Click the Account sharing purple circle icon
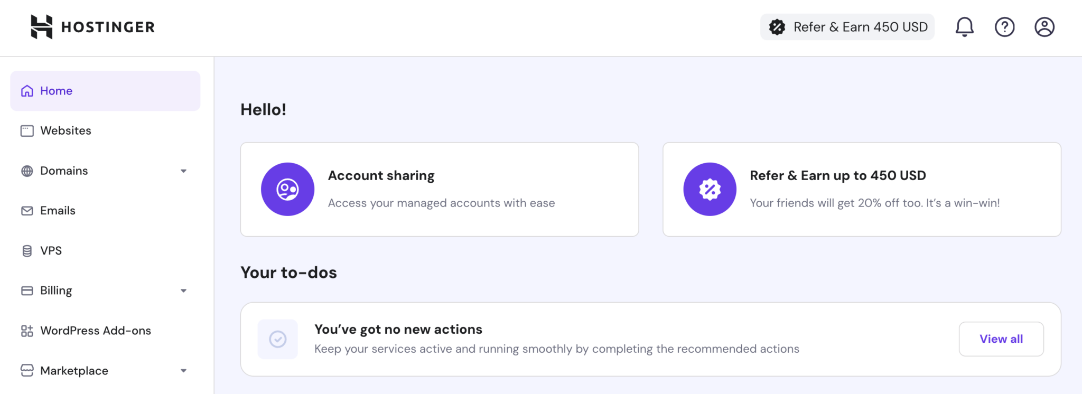The width and height of the screenshot is (1082, 394). 287,189
